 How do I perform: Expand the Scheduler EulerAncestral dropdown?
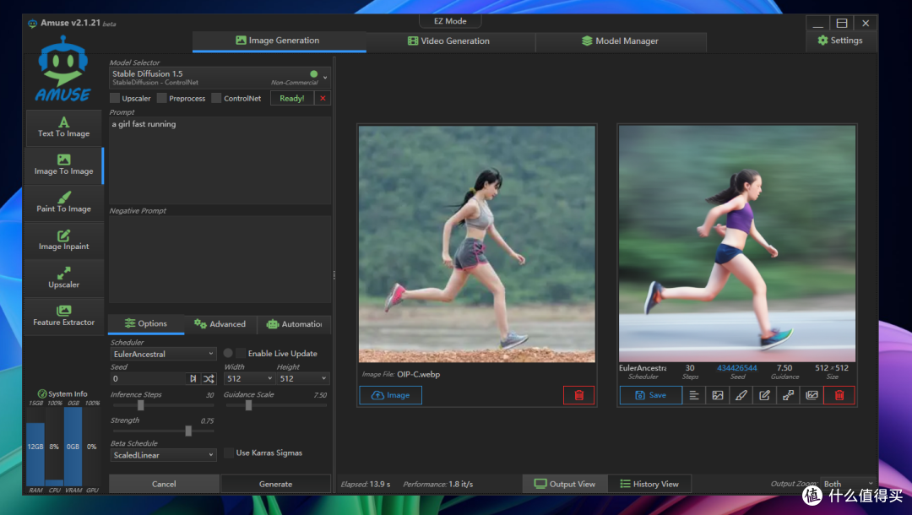click(163, 354)
